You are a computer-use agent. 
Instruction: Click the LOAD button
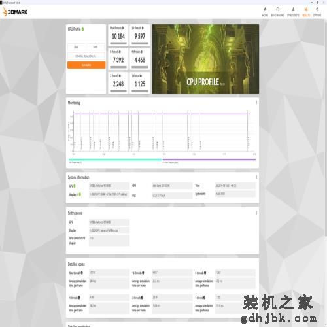pyautogui.click(x=77, y=47)
